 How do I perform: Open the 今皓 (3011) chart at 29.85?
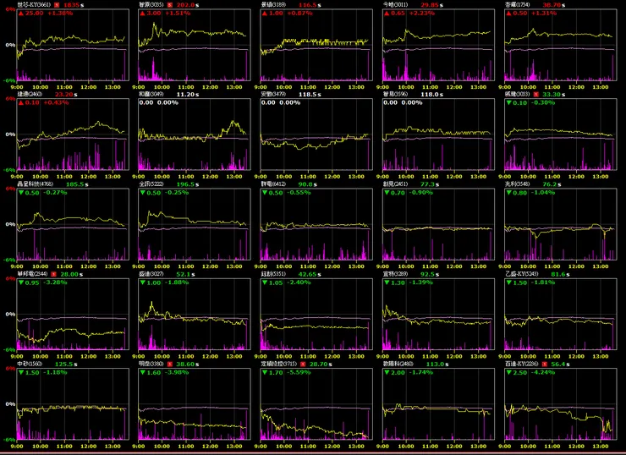(x=438, y=45)
